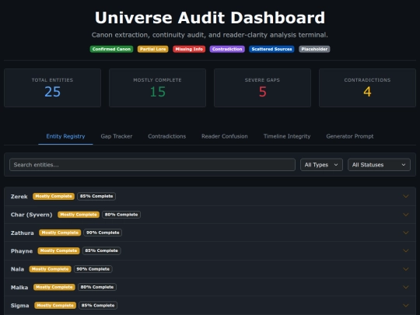Viewport: 420px width, 315px height.
Task: Expand the Malka entity row chevron
Action: (x=406, y=287)
